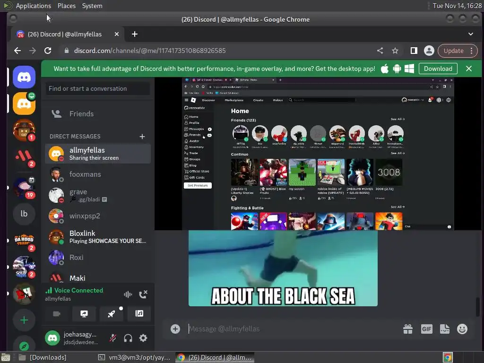Screen dimensions: 484x363
Task: Turn on the camera
Action: click(57, 314)
